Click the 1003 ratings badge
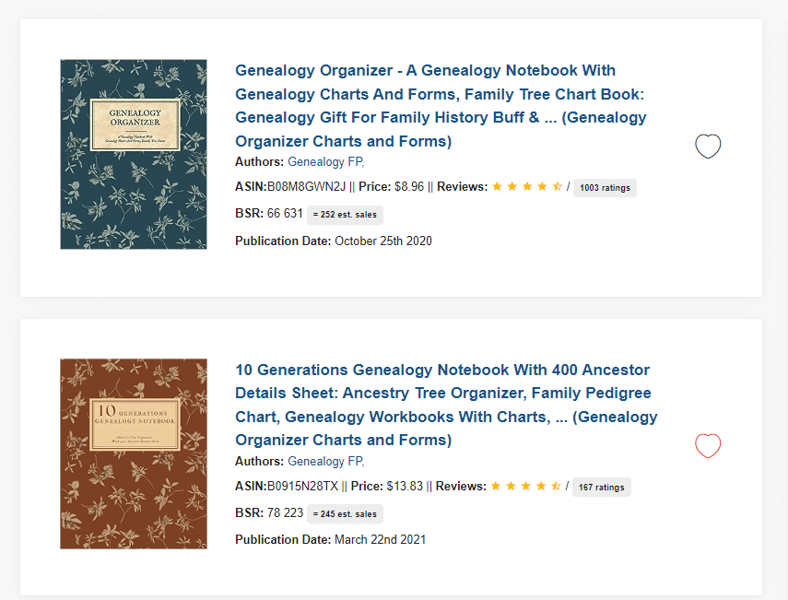Image resolution: width=788 pixels, height=600 pixels. 605,188
